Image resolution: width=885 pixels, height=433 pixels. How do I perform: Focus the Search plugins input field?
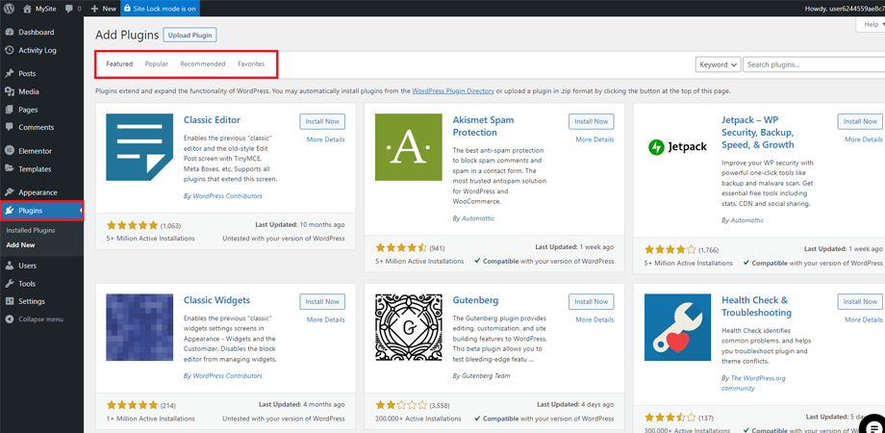(x=813, y=64)
